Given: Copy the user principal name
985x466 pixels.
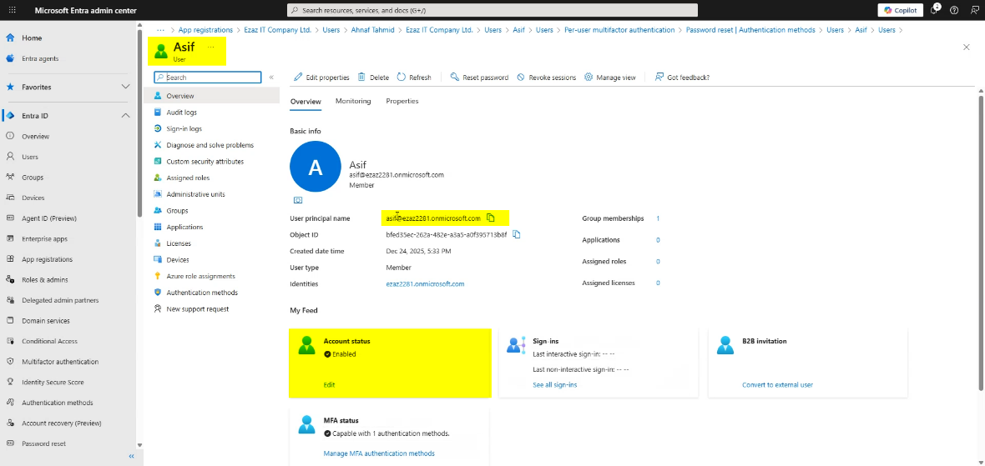Looking at the screenshot, I should click(x=491, y=218).
